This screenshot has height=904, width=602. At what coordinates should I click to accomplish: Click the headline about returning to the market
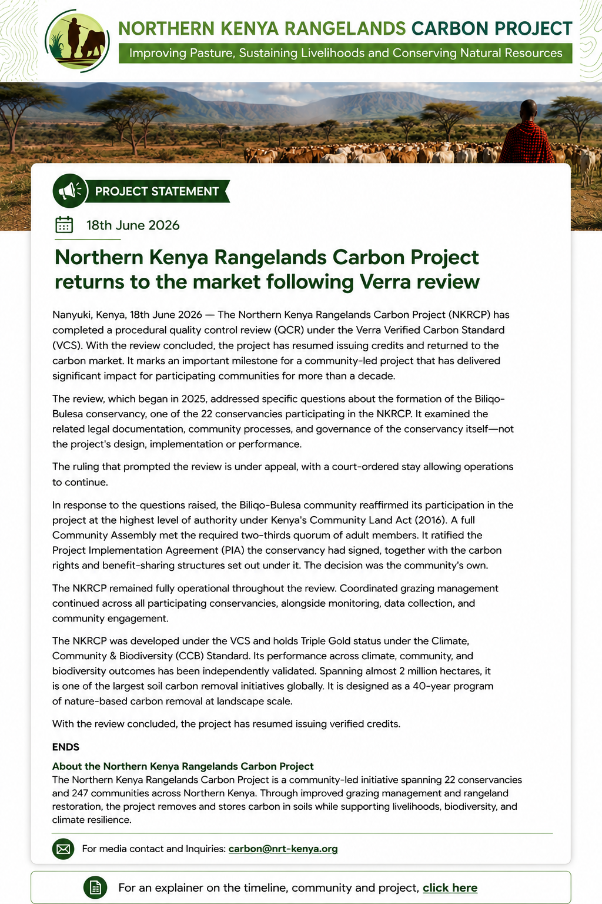click(x=267, y=270)
